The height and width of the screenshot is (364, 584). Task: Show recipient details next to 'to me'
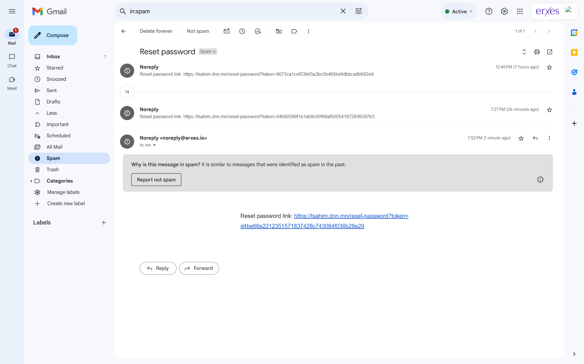click(x=154, y=145)
